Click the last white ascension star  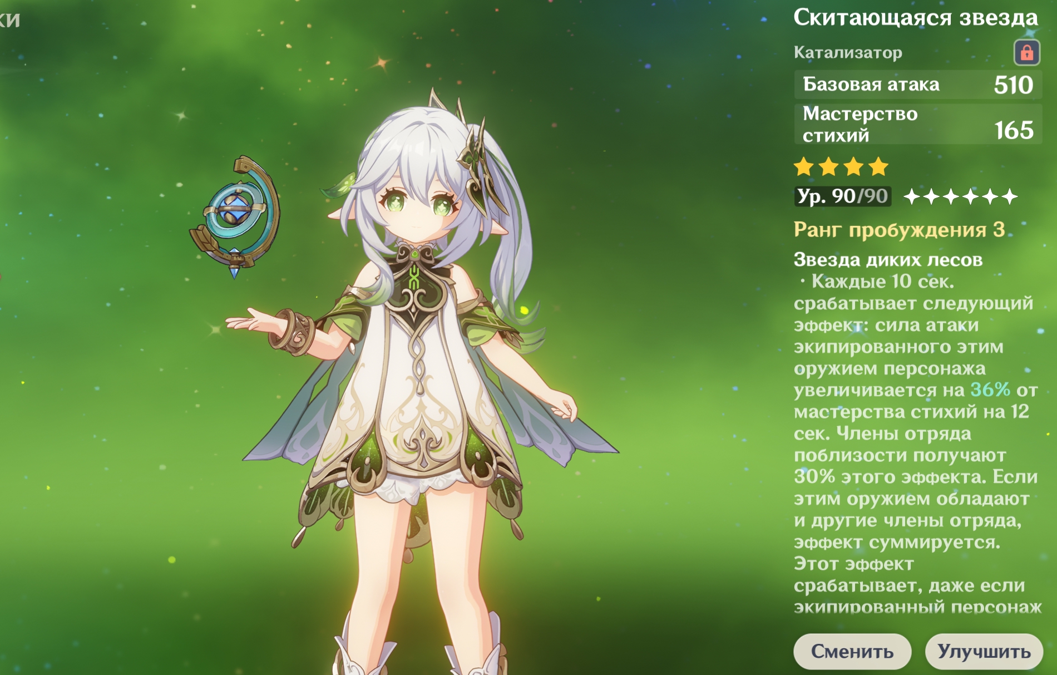tap(1009, 196)
